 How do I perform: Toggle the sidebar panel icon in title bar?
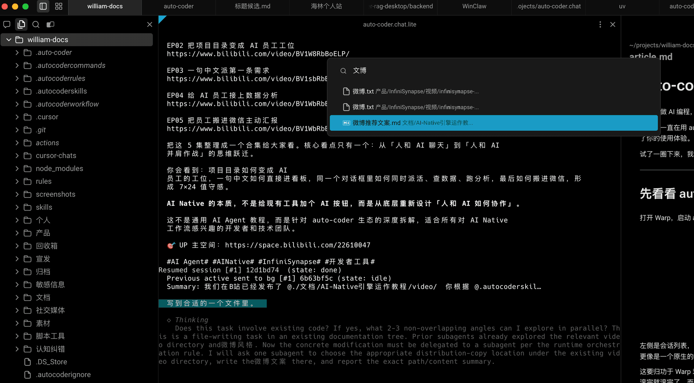click(43, 6)
